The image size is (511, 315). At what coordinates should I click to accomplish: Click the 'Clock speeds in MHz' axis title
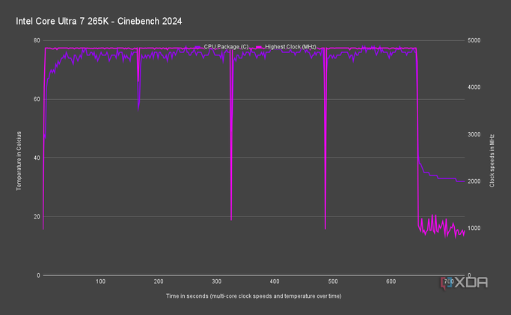point(492,161)
